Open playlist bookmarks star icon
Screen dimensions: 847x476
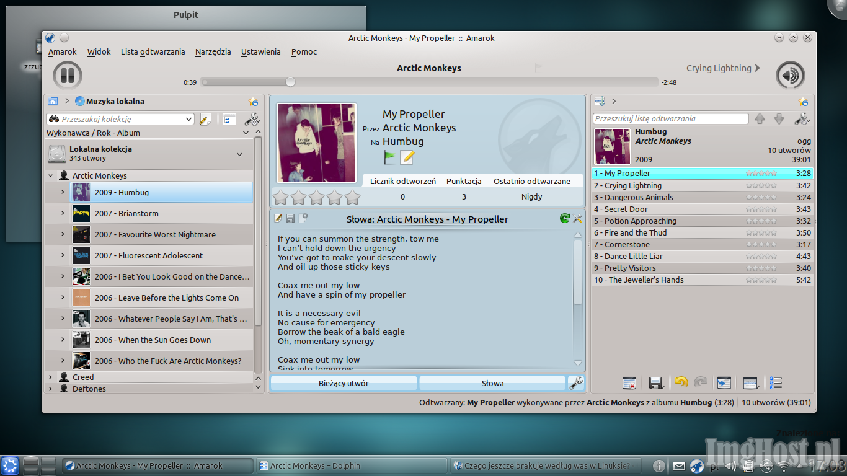[x=804, y=102]
